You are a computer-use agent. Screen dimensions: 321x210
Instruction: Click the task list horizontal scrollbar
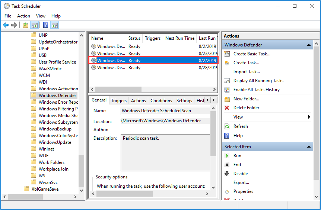(x=153, y=90)
